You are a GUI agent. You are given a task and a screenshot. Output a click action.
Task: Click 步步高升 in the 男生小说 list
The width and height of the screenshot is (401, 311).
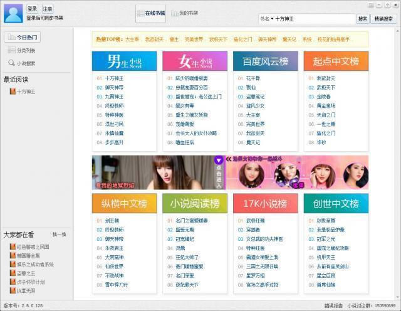coord(114,142)
